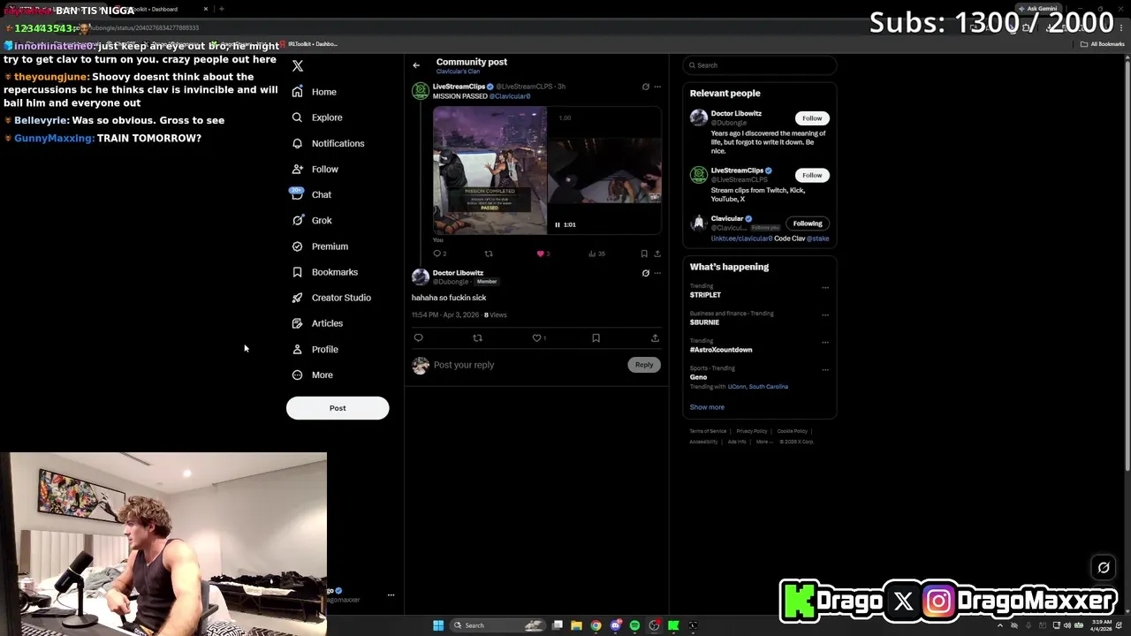This screenshot has height=636, width=1131.
Task: Reply to Doctor Libowitz's comment
Action: [418, 337]
